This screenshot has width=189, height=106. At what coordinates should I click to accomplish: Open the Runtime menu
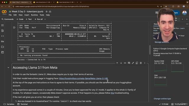[34, 15]
